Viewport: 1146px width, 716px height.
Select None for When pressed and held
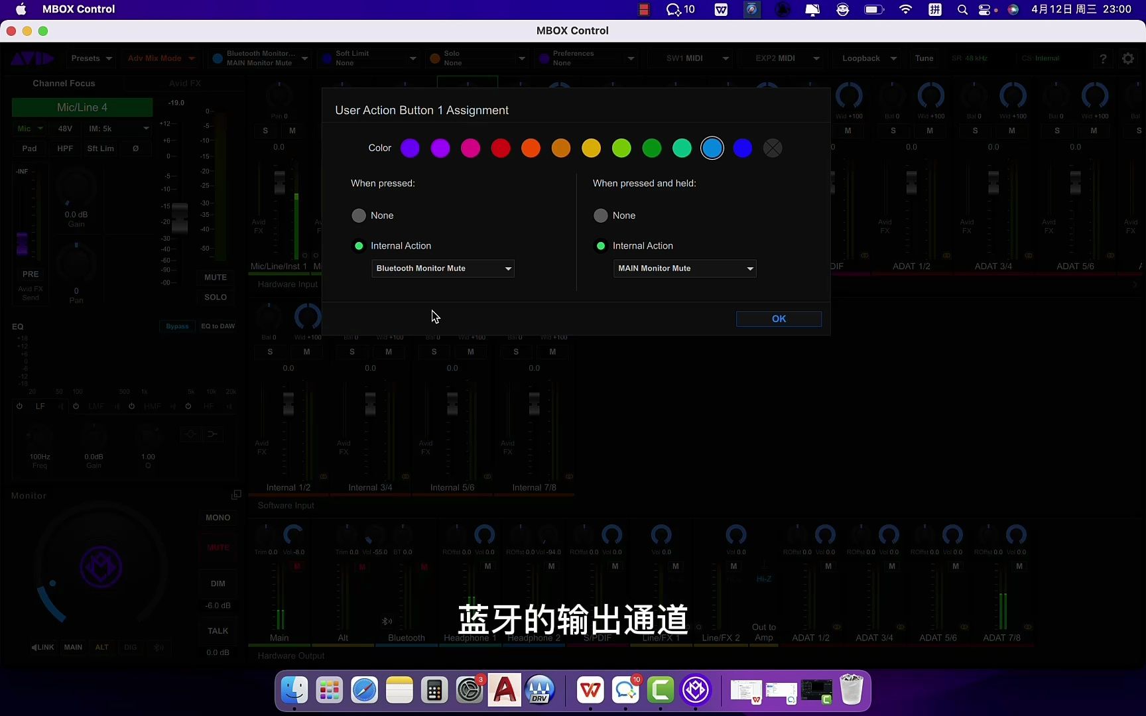click(601, 215)
